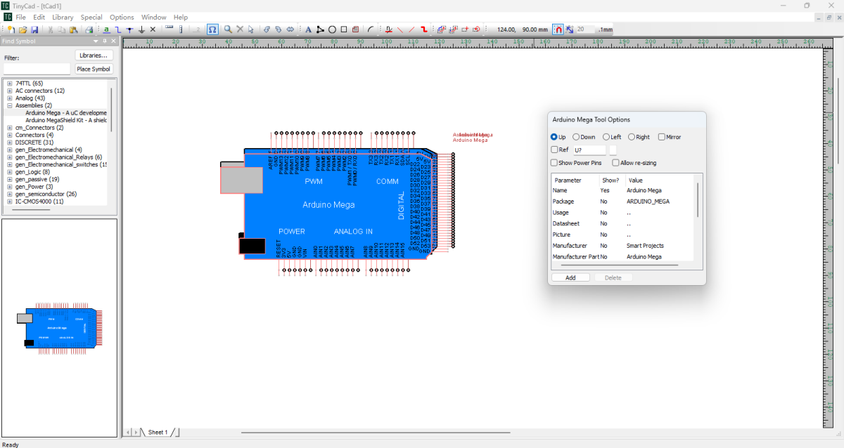844x448 pixels.
Task: Click the Save toolbar icon
Action: (34, 29)
